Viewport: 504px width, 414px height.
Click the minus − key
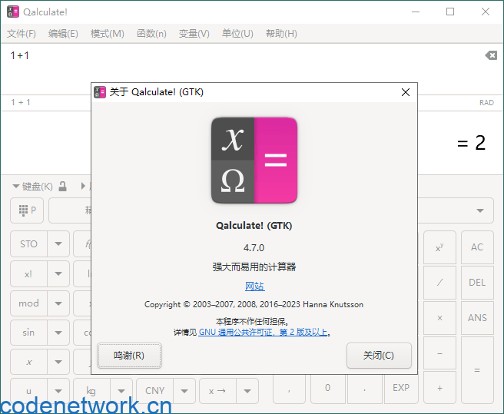(439, 353)
